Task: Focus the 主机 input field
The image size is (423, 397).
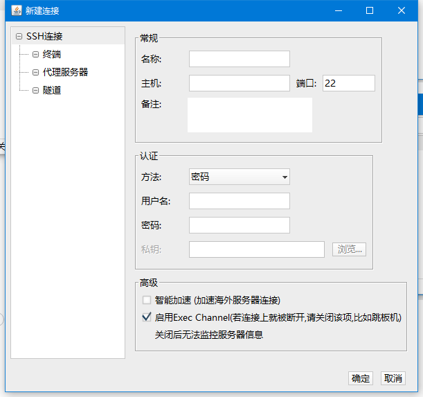Action: (240, 83)
